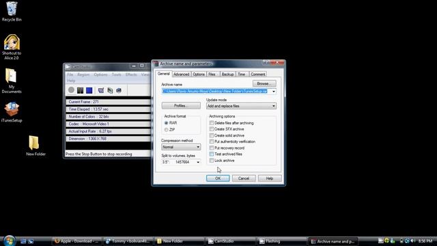Image resolution: width=437 pixels, height=246 pixels.
Task: Select the RAR archive format
Action: [x=166, y=123]
